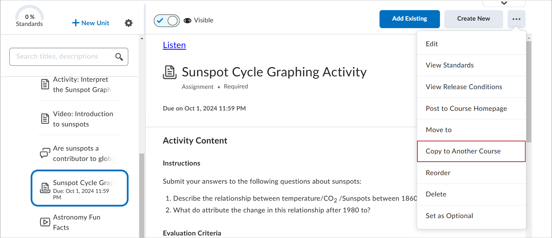
Task: Open the settings gear icon
Action: (129, 23)
